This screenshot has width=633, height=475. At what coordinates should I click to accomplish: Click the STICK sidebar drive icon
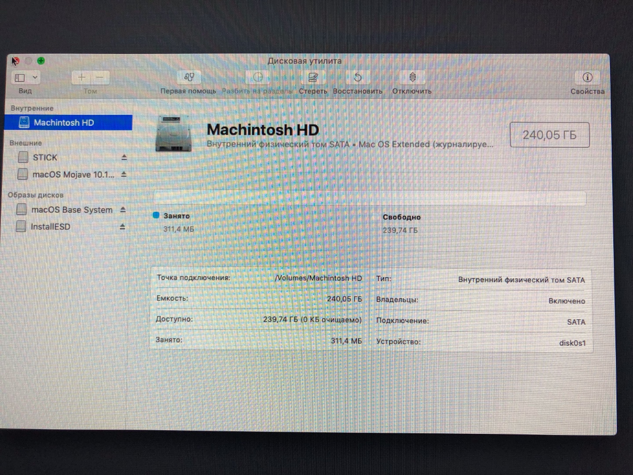click(x=23, y=157)
